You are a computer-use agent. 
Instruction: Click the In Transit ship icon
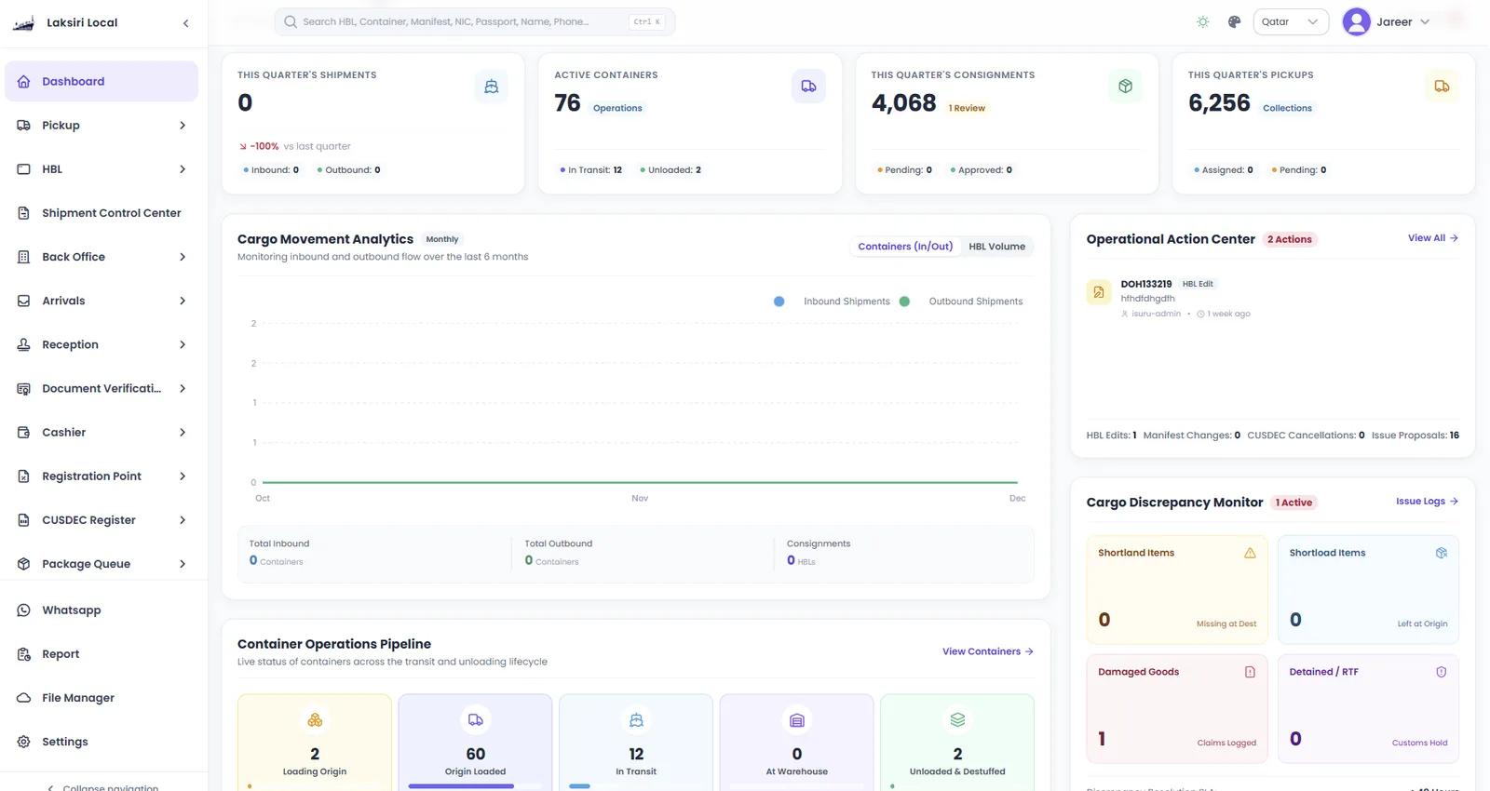(x=636, y=720)
